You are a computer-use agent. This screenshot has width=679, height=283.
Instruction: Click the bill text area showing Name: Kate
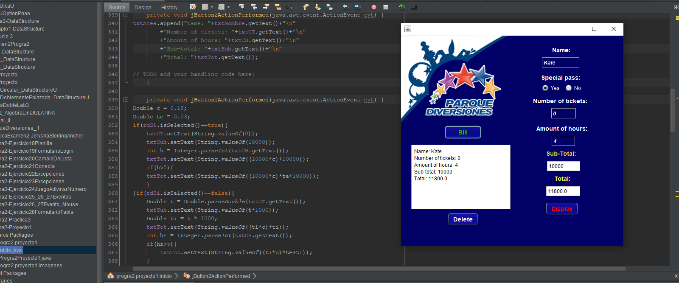[x=461, y=177]
